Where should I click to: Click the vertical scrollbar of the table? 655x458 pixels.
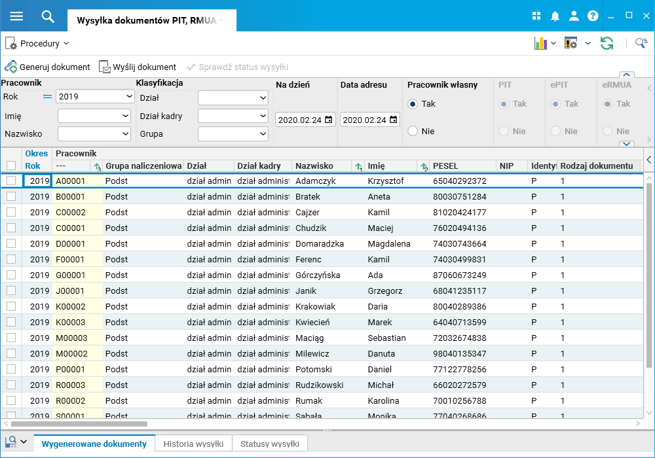coord(649,275)
